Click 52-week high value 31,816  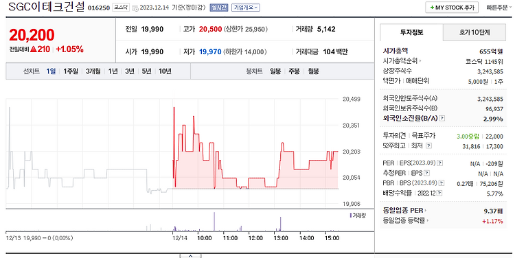(x=471, y=146)
